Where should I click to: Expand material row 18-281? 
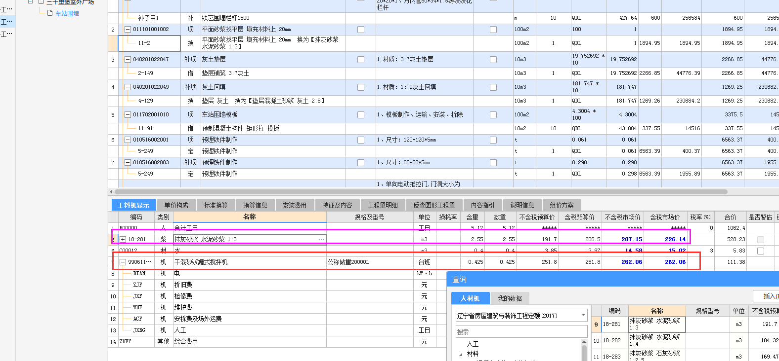[123, 240]
